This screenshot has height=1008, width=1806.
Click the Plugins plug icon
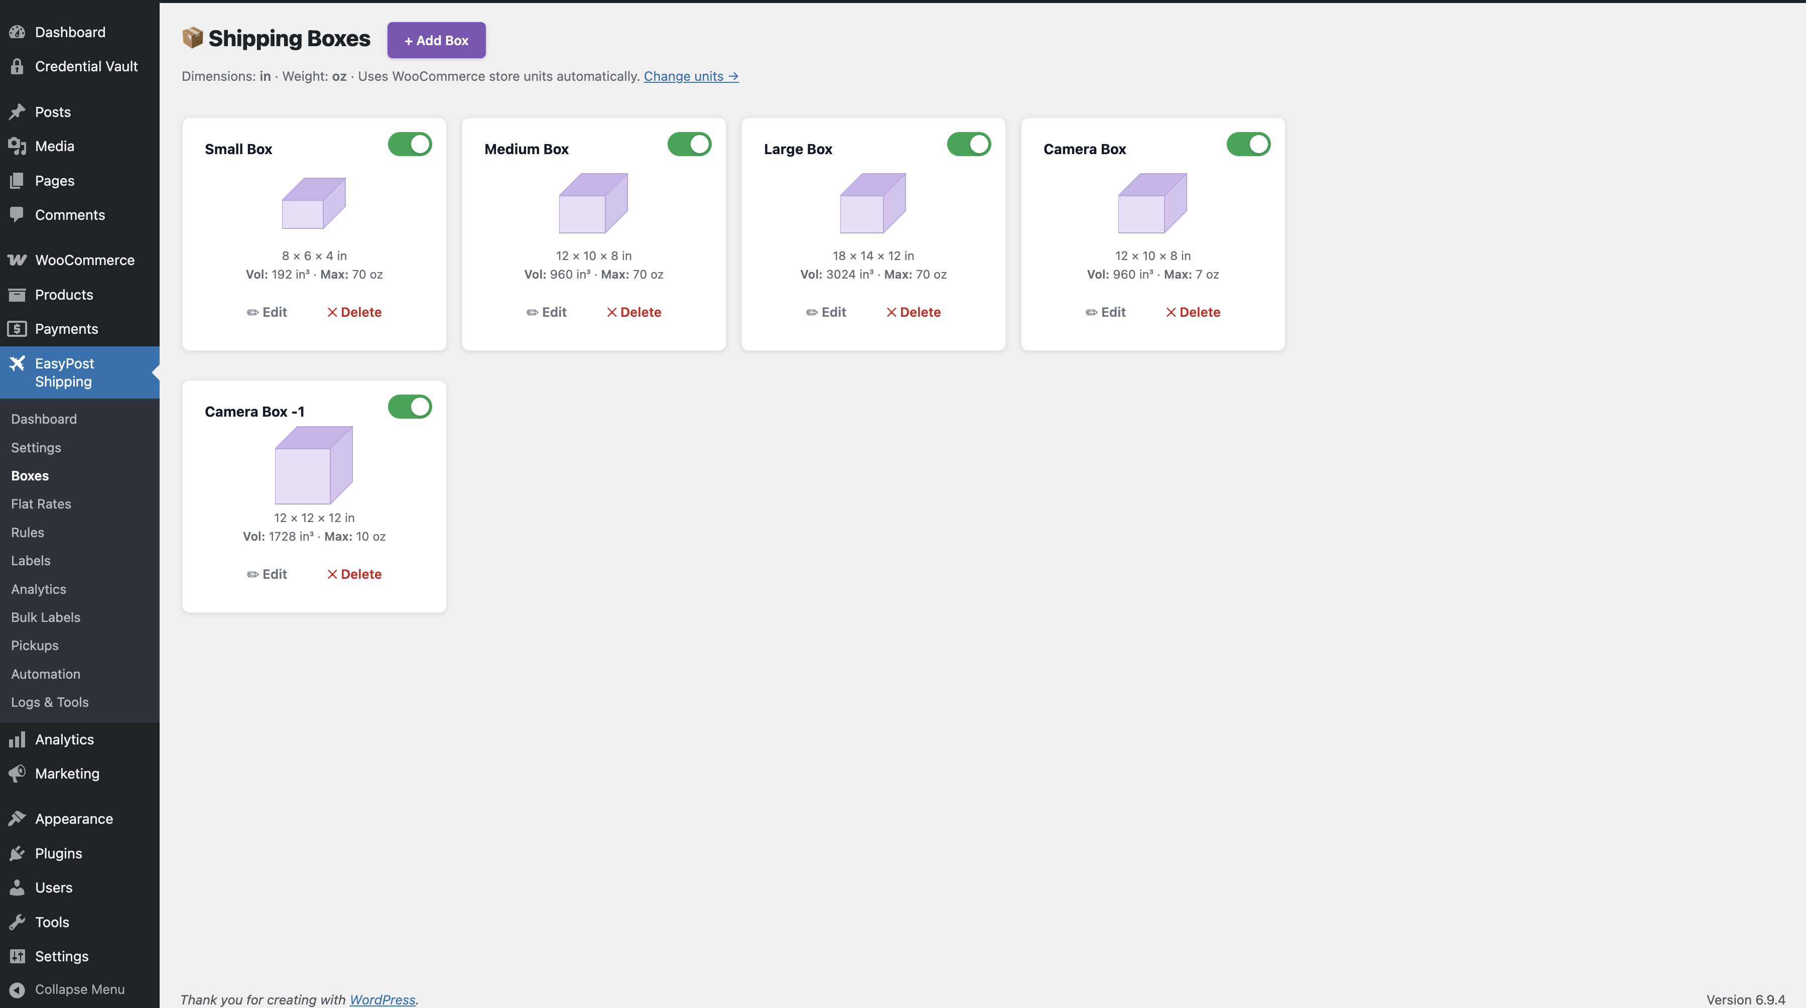tap(17, 854)
